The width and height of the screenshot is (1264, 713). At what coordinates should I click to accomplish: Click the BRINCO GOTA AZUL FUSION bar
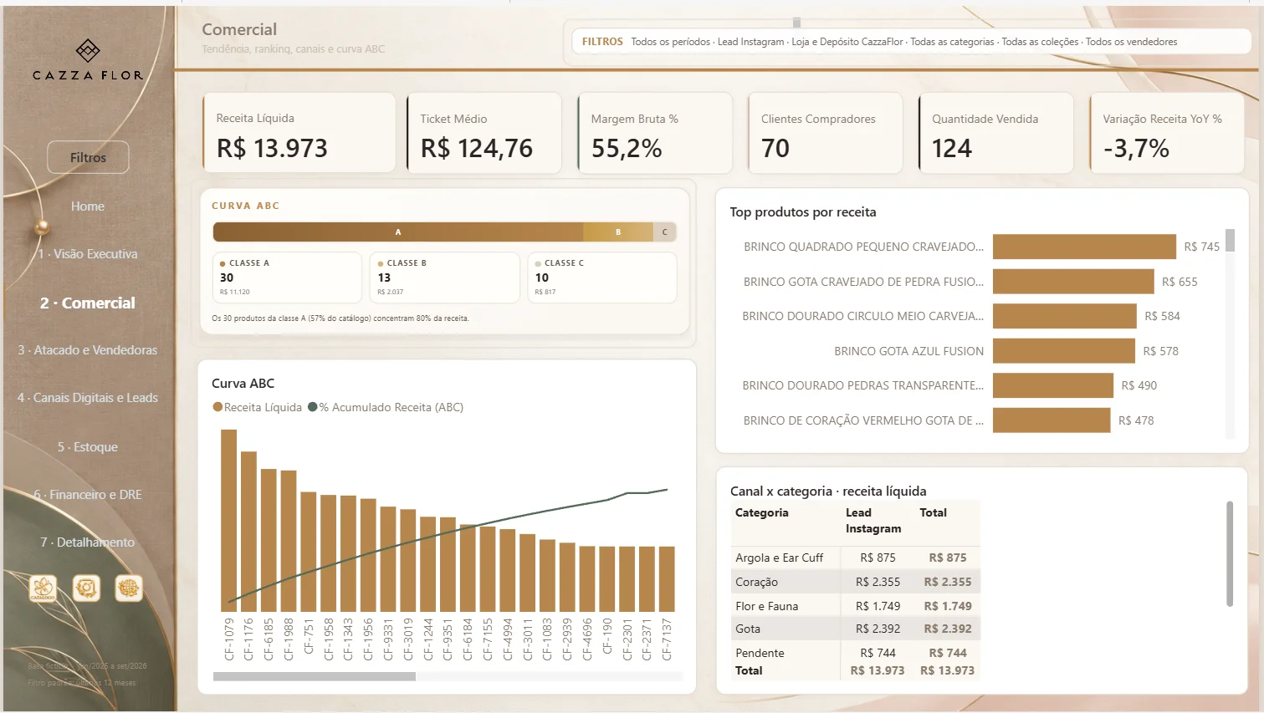tap(1064, 351)
